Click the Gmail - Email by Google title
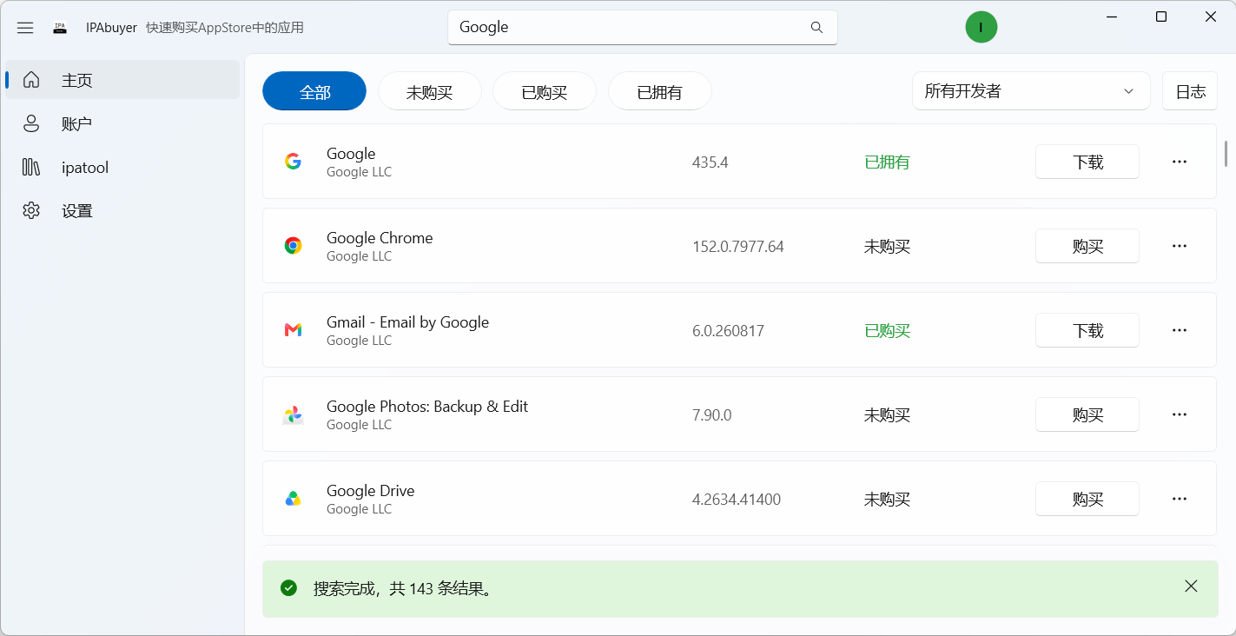 tap(407, 321)
